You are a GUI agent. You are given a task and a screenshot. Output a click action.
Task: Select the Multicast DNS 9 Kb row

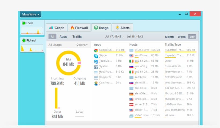(180, 99)
